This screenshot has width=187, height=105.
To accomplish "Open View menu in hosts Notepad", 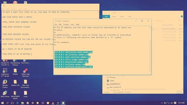I will click(72, 24).
